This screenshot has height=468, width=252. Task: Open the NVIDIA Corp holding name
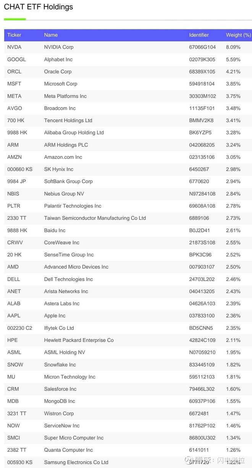click(x=59, y=47)
